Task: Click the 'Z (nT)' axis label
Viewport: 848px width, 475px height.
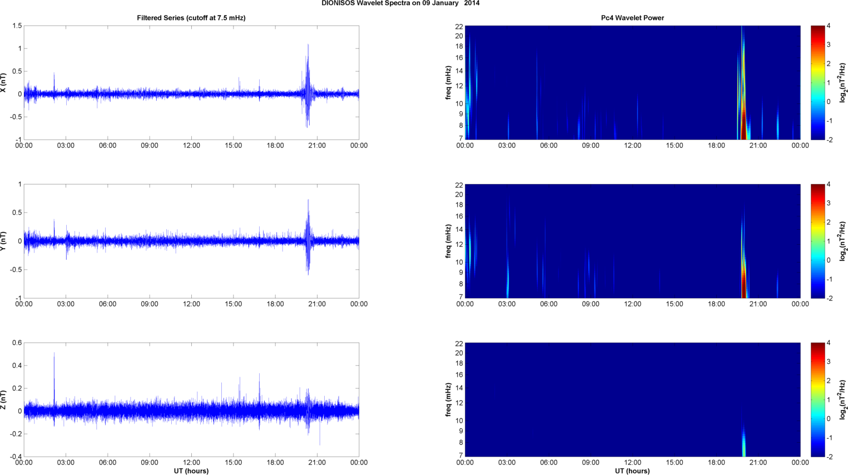Action: point(3,400)
